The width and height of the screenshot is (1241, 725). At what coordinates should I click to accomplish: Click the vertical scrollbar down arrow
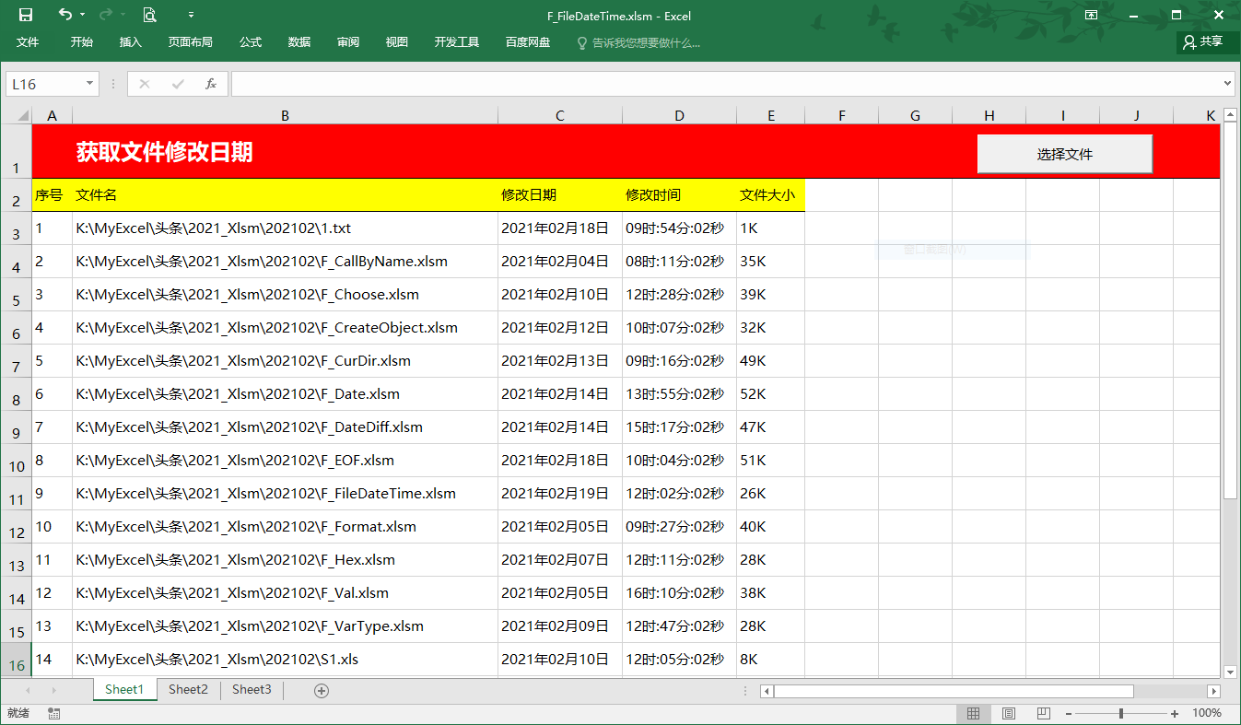pos(1230,672)
